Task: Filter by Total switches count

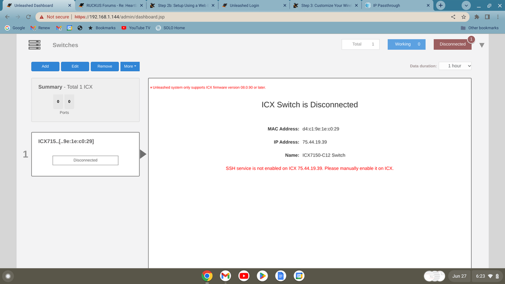Action: click(x=360, y=44)
